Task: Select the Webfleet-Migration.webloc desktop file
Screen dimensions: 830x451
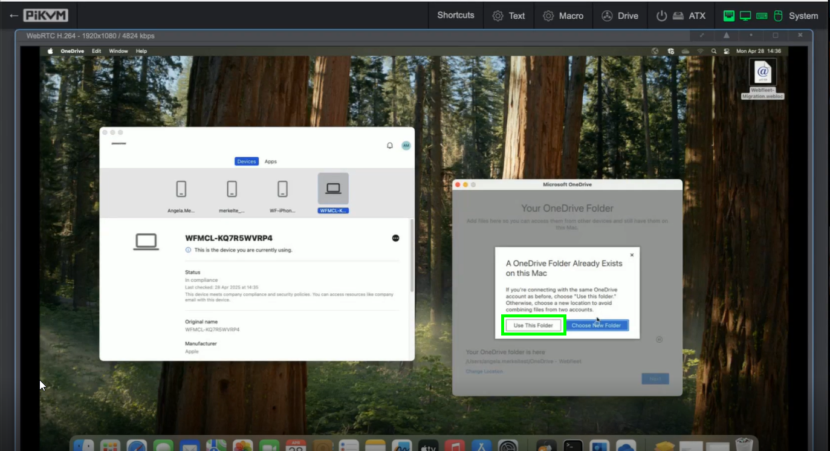Action: point(763,79)
